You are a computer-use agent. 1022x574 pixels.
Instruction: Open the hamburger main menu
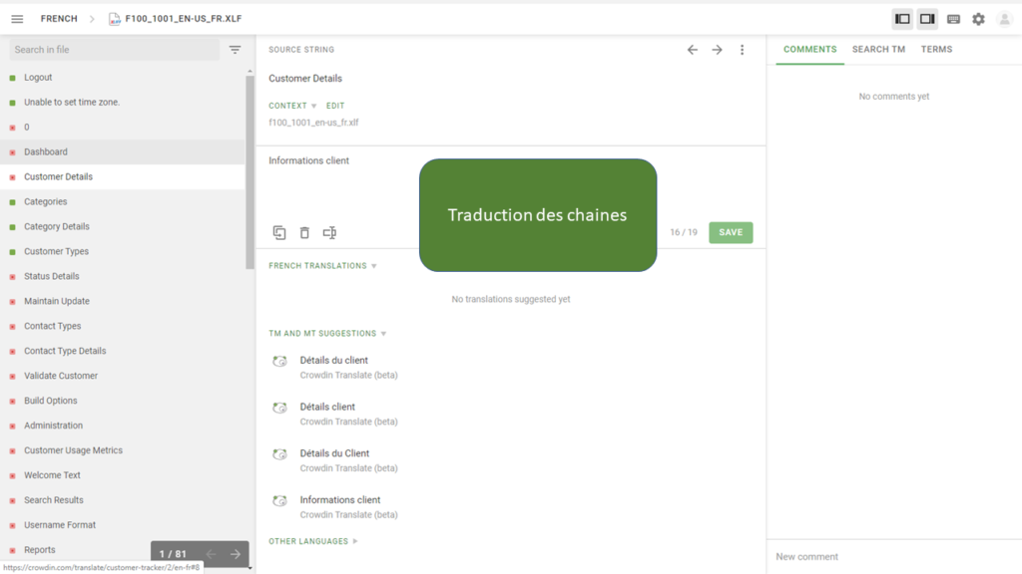pyautogui.click(x=17, y=19)
